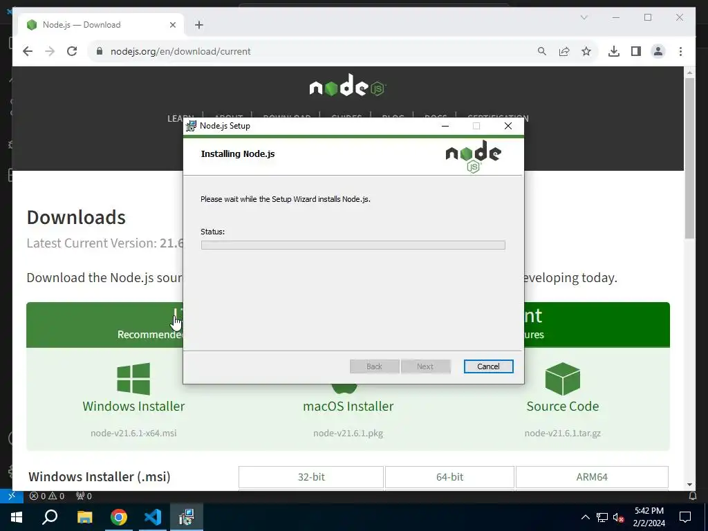
Task: Toggle Chrome side panel icon
Action: coord(636,51)
